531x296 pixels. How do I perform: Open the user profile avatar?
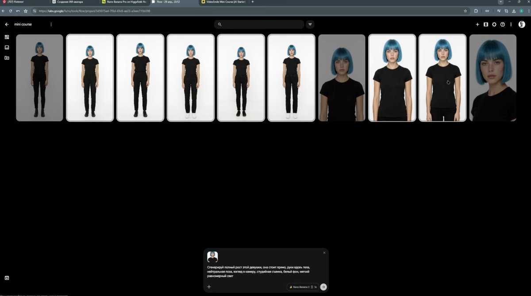[x=522, y=24]
